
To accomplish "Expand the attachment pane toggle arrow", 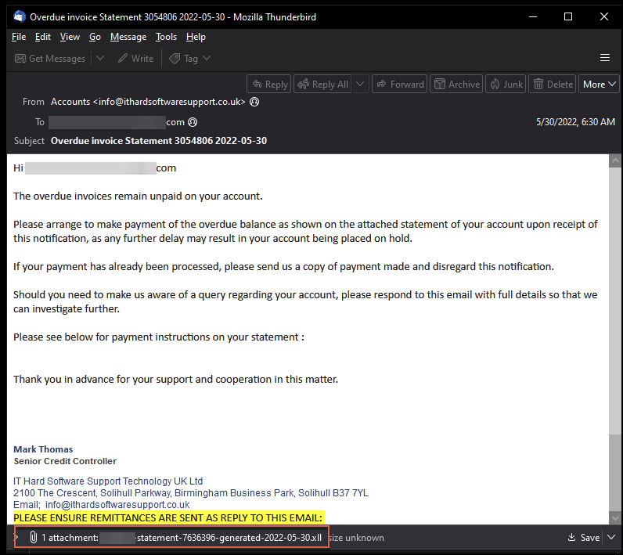I will click(x=16, y=538).
